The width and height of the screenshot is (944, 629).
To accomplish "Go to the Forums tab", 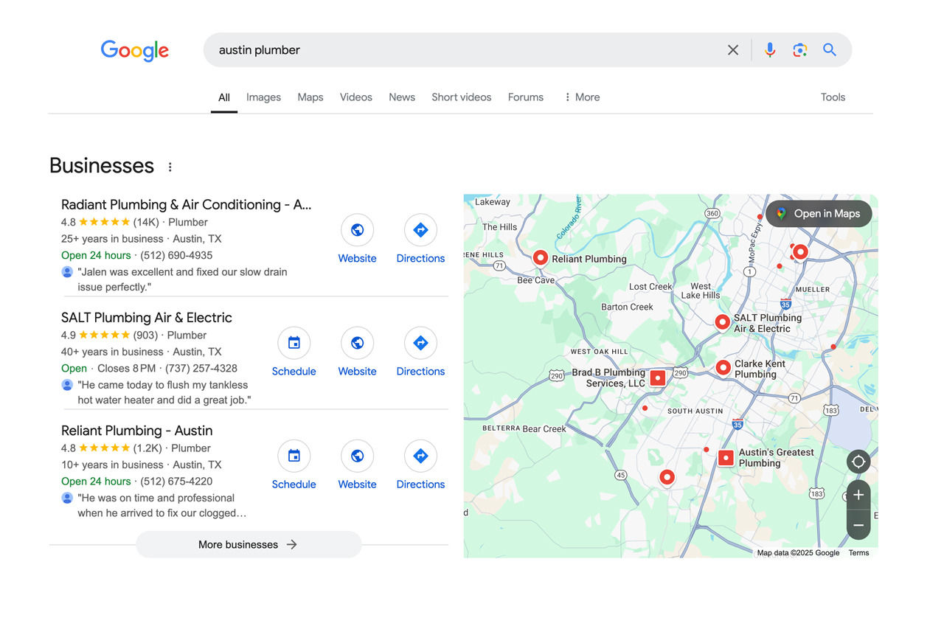I will pos(526,97).
